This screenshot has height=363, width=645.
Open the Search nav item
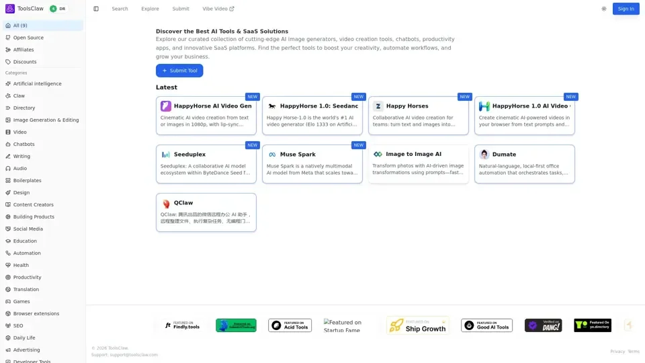tap(120, 9)
